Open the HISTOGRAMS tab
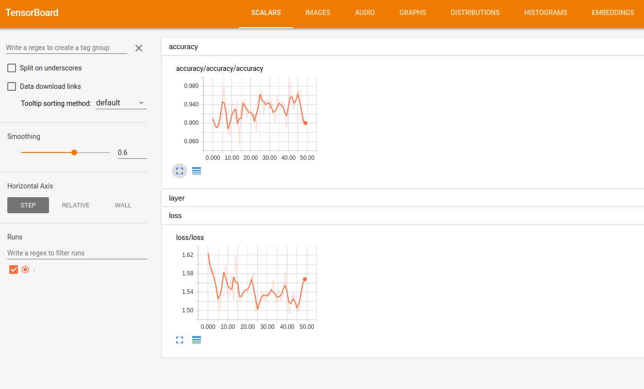The height and width of the screenshot is (389, 644). click(545, 13)
